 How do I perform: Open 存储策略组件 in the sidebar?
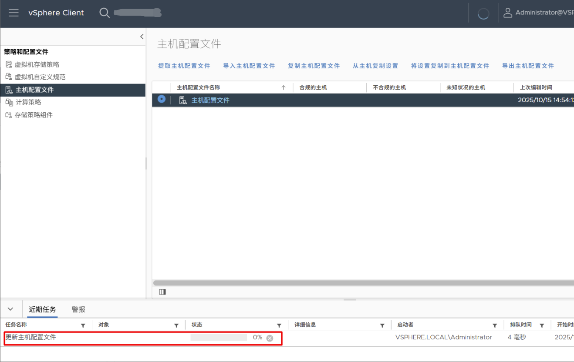(x=34, y=115)
